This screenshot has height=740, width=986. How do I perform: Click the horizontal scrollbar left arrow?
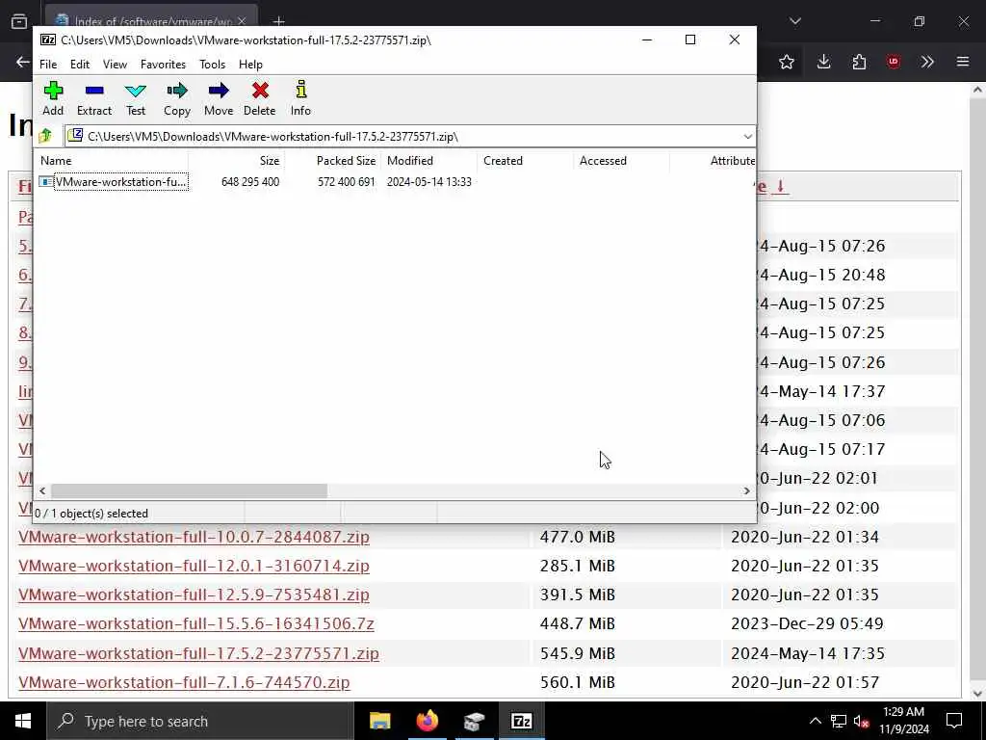click(42, 490)
